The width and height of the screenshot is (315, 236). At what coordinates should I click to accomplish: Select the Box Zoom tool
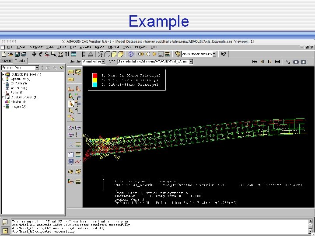(54, 54)
